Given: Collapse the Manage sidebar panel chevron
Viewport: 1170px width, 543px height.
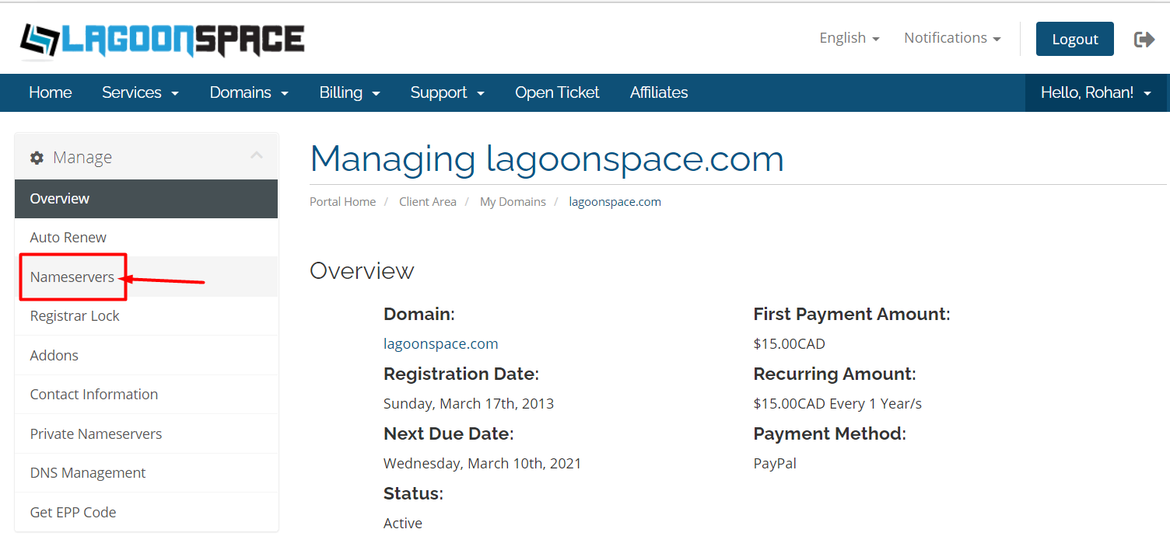Looking at the screenshot, I should pyautogui.click(x=257, y=155).
